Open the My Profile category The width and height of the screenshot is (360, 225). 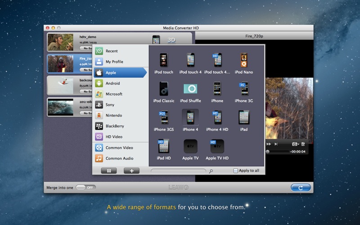[x=121, y=62]
